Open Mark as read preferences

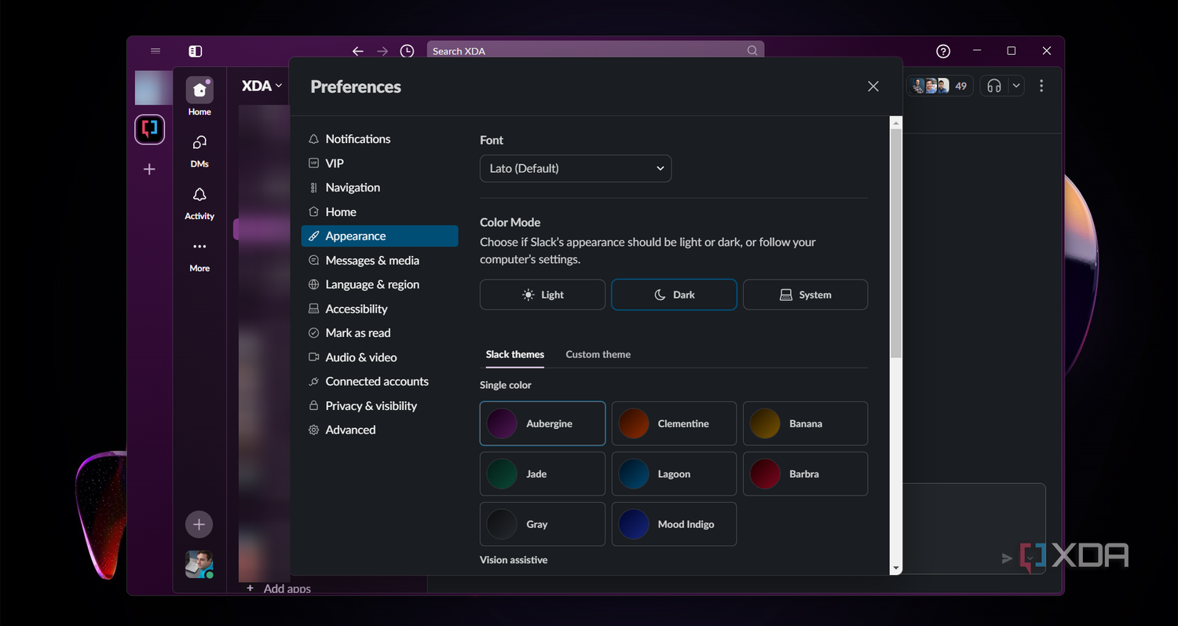[380, 333]
